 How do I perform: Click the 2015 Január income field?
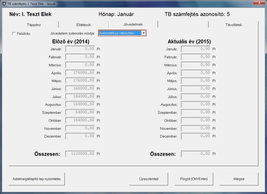click(196, 49)
